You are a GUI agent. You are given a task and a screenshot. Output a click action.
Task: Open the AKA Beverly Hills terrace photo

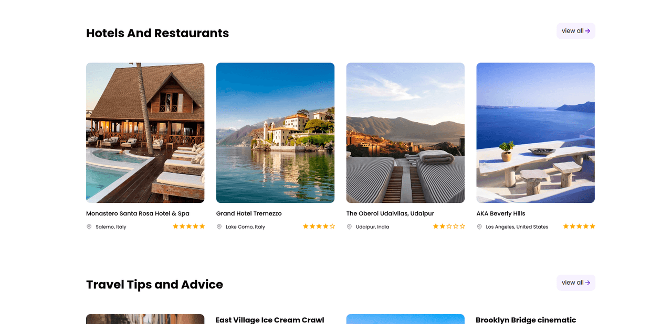(536, 133)
